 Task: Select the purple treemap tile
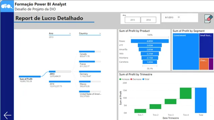(211, 64)
